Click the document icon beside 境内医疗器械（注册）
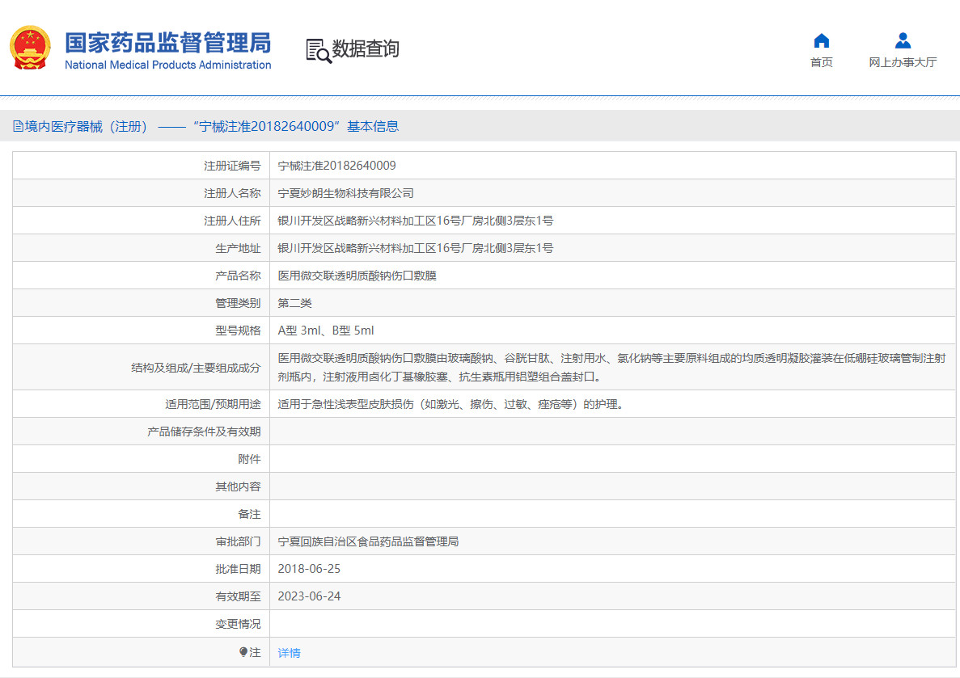 tap(18, 126)
